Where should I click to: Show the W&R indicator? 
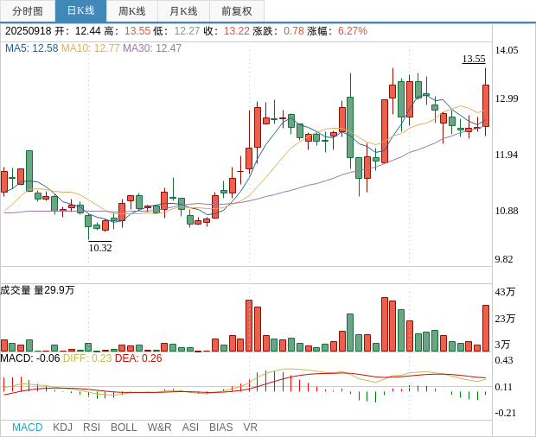[159, 427]
